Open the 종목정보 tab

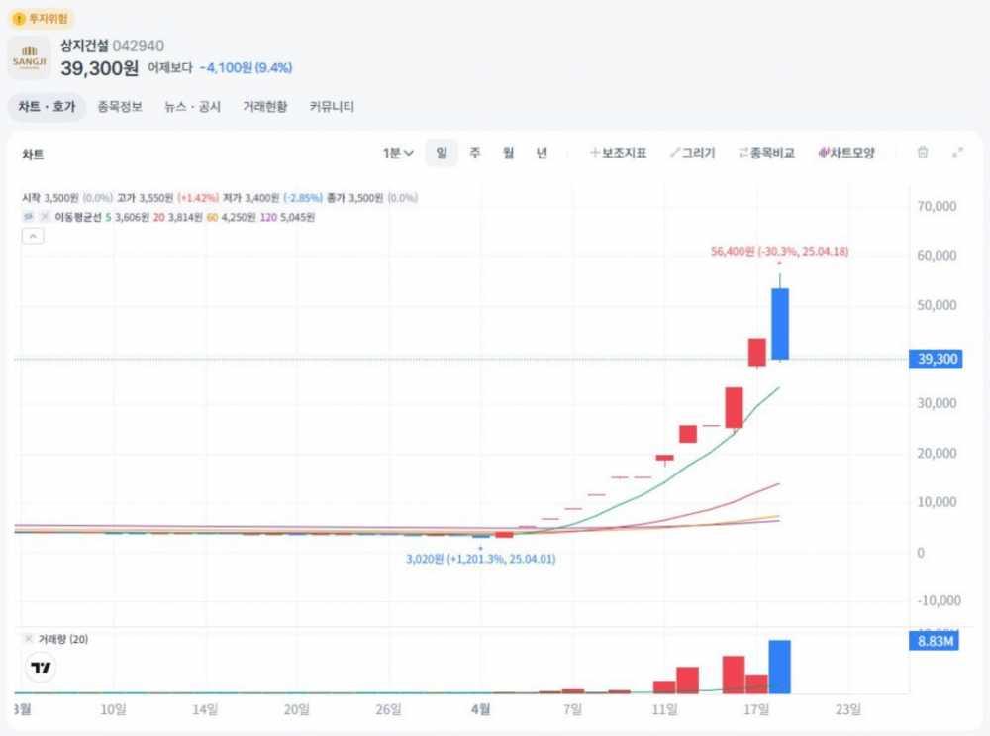120,107
